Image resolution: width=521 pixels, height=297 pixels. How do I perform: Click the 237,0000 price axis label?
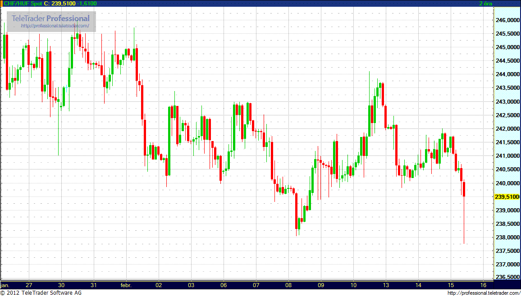pos(507,265)
